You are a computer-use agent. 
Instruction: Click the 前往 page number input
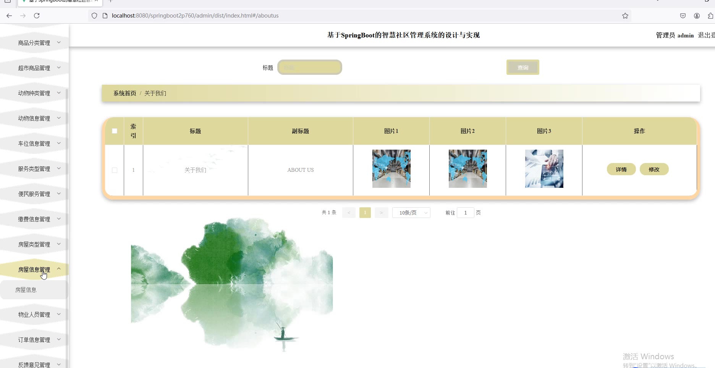[466, 213]
